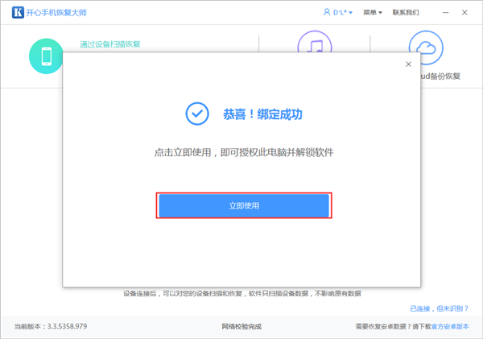The height and width of the screenshot is (339, 483).
Task: Open 联系我们 contact link
Action: (x=406, y=12)
